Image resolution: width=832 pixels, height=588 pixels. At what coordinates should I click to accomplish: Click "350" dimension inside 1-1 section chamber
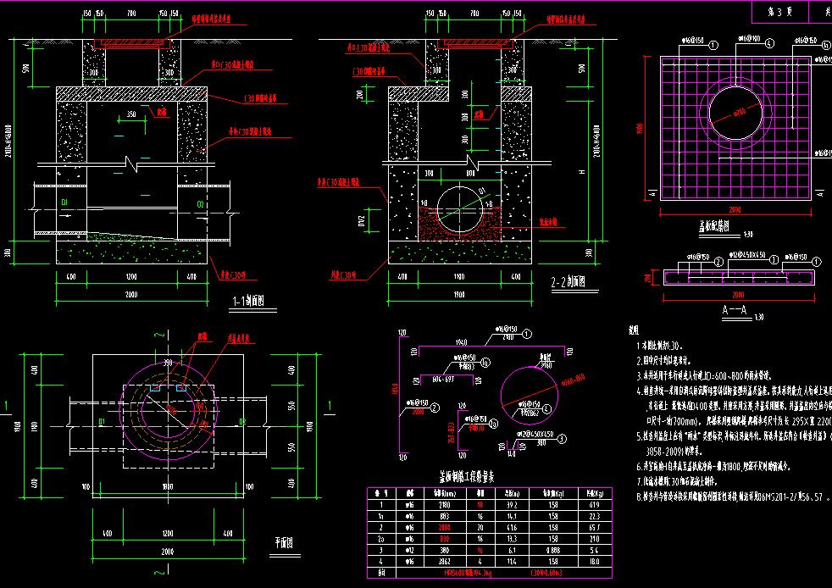[x=131, y=114]
